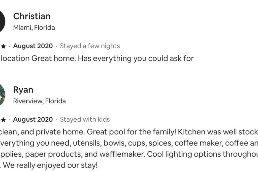This screenshot has height=172, width=258.
Task: Click 'We really enjoyed our stay!' sentence
Action: click(x=50, y=165)
